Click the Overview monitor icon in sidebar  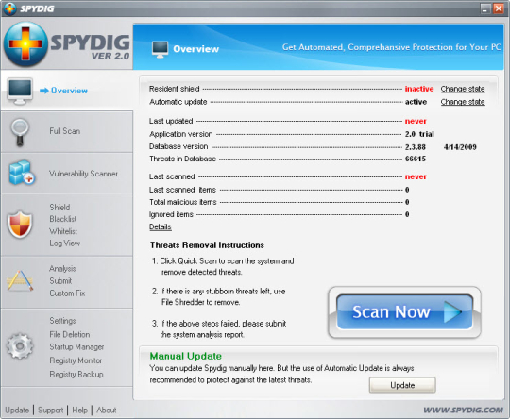[x=20, y=92]
